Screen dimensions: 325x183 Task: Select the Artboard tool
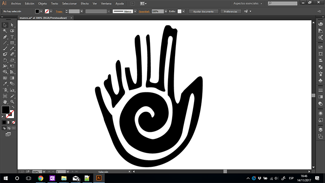pos(5,96)
